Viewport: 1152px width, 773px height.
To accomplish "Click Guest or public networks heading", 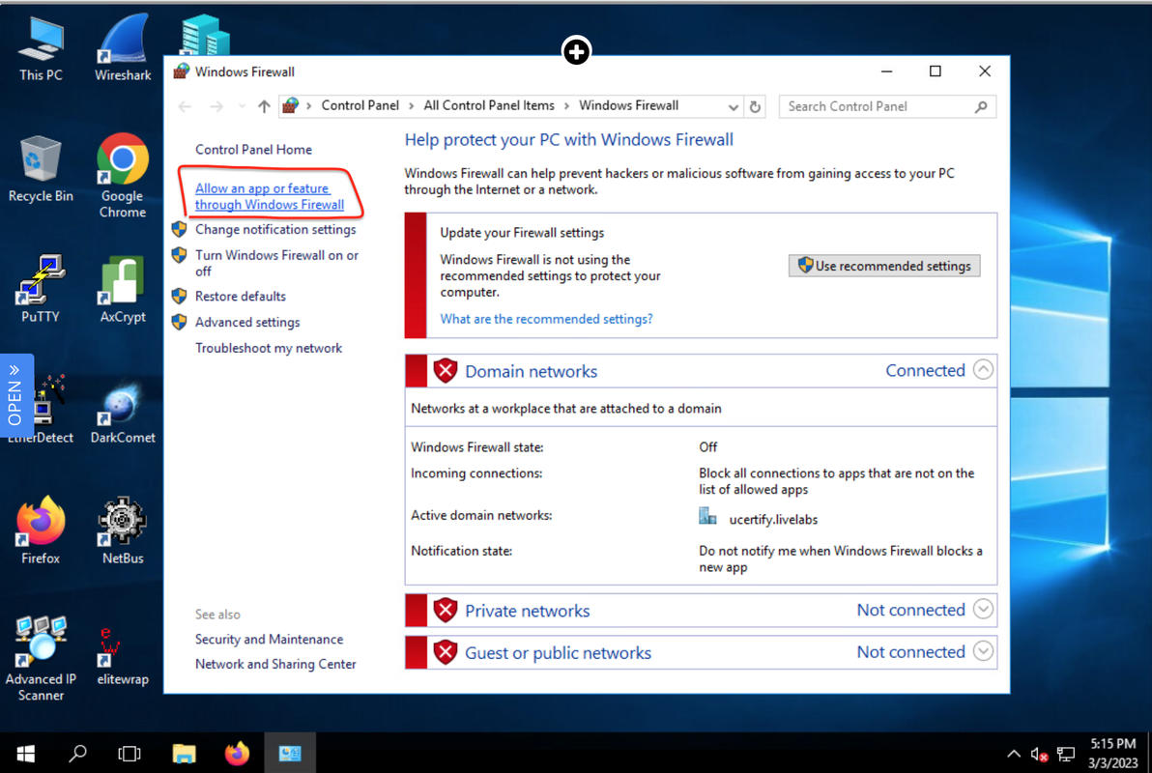I will (559, 652).
